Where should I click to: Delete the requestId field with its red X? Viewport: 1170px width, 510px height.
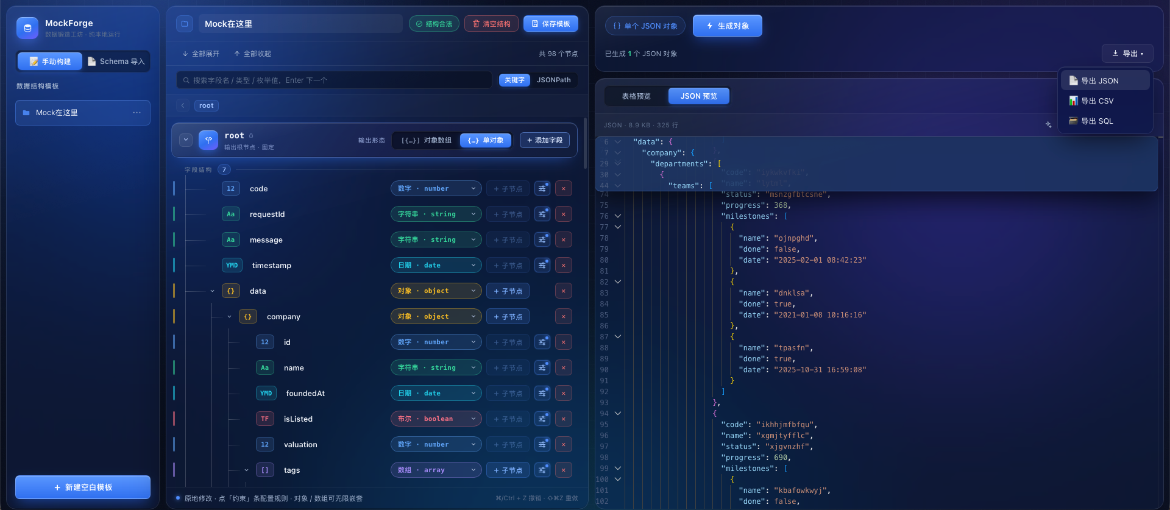point(564,214)
